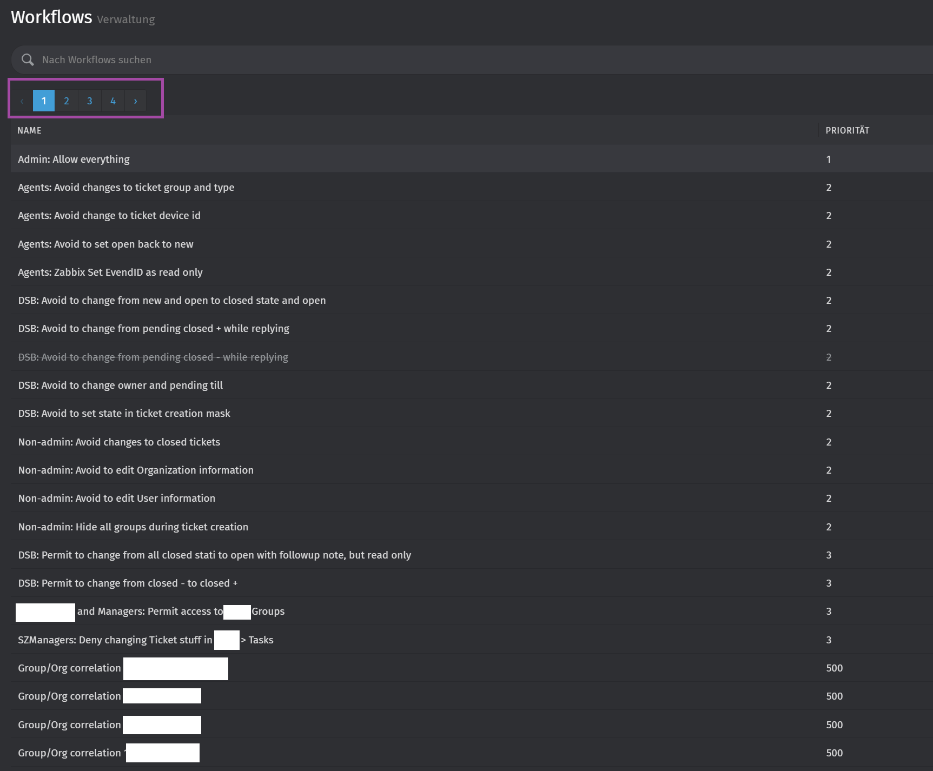Select 'Non-admin: Avoid changes to closed tickets'

119,442
